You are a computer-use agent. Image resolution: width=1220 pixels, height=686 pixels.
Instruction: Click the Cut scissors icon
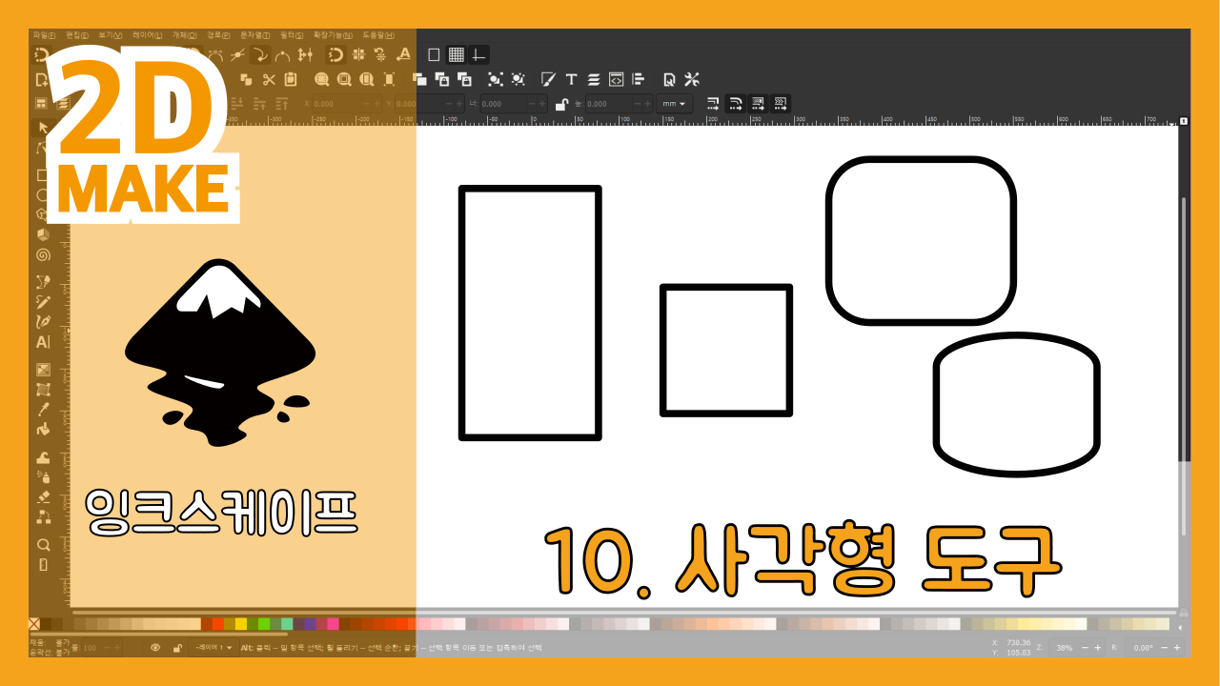point(269,79)
